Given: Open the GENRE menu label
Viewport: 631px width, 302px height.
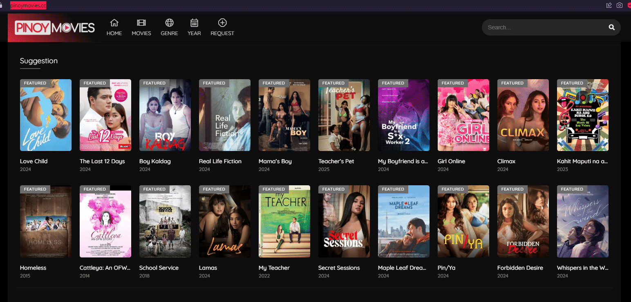Looking at the screenshot, I should point(169,33).
